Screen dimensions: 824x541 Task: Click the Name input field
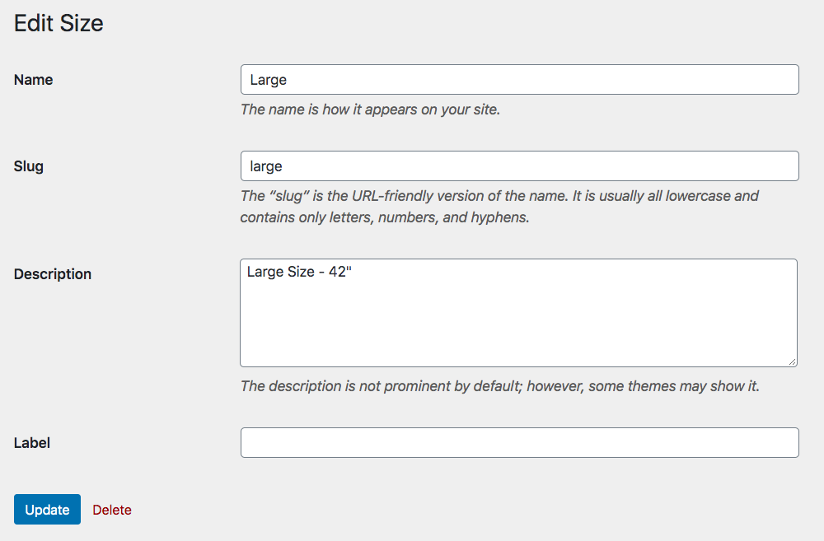pos(519,80)
